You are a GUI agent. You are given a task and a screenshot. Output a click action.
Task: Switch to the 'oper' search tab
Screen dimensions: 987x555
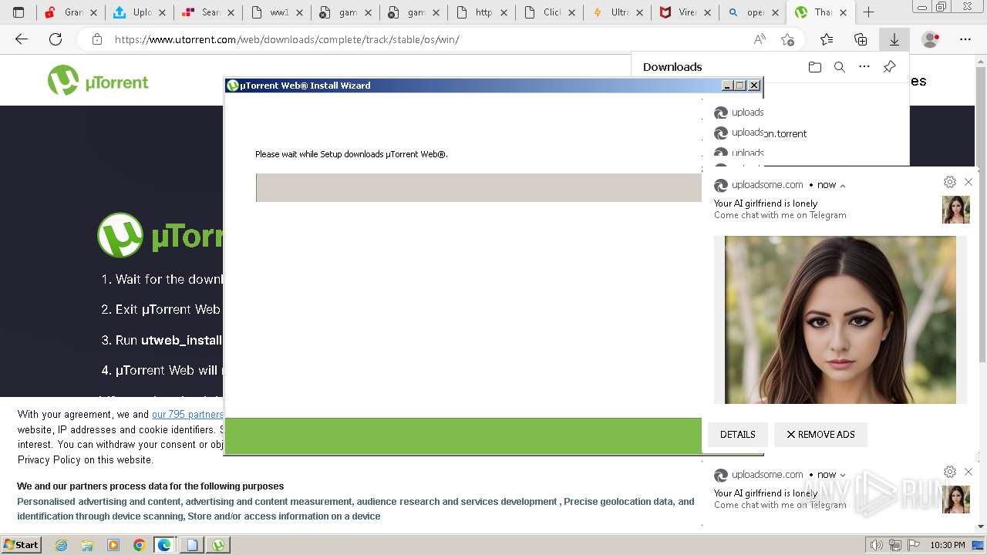(x=754, y=12)
